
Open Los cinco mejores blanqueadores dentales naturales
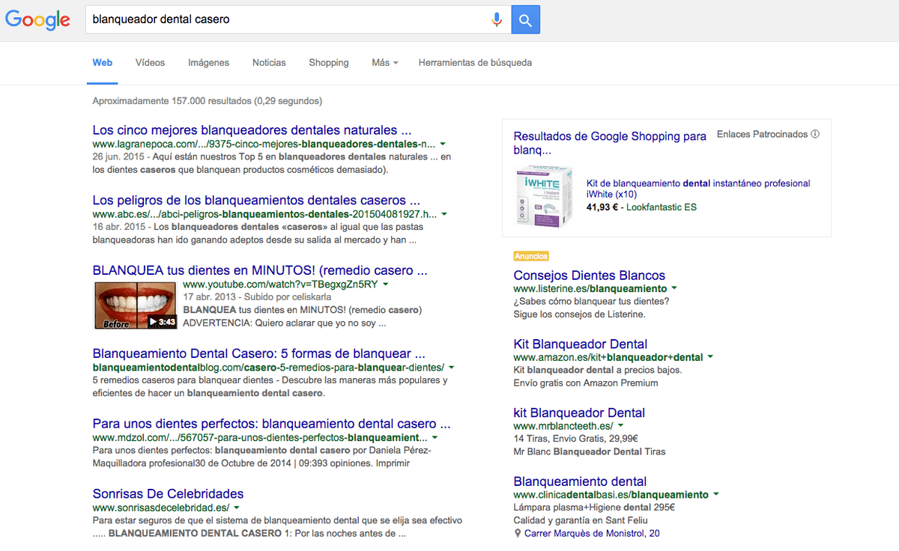pos(252,130)
